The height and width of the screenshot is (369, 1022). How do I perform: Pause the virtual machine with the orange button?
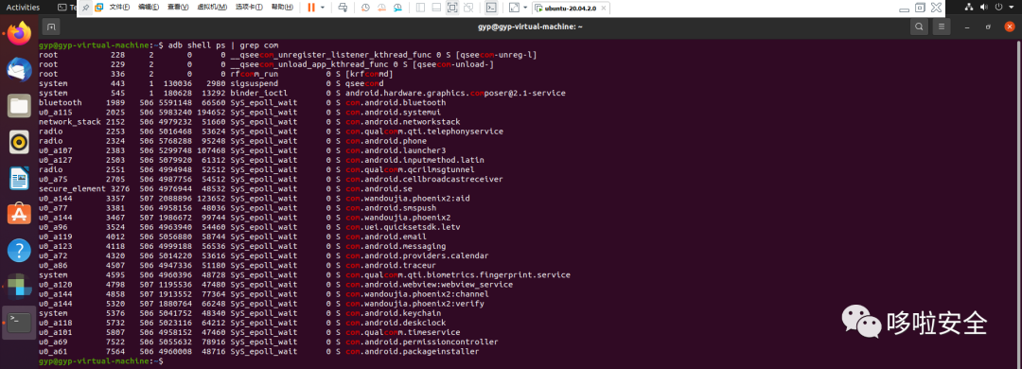click(x=311, y=8)
